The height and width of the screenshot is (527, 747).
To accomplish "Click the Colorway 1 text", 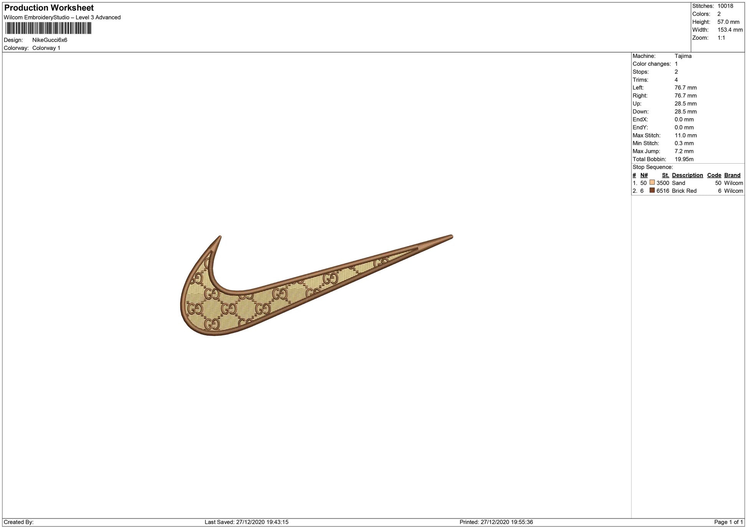I will 46,48.
